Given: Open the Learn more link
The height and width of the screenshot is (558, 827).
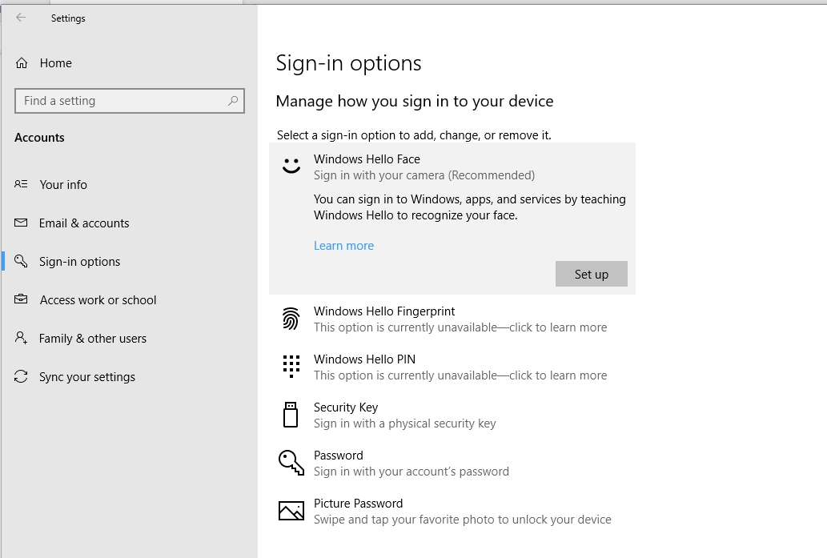Looking at the screenshot, I should 343,245.
